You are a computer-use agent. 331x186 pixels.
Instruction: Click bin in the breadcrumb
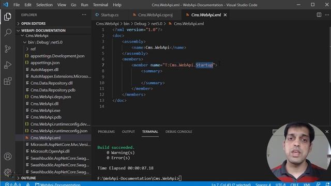126,24
